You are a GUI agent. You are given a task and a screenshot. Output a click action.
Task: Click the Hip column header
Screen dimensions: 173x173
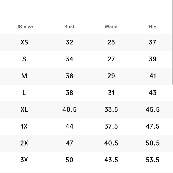click(x=153, y=27)
